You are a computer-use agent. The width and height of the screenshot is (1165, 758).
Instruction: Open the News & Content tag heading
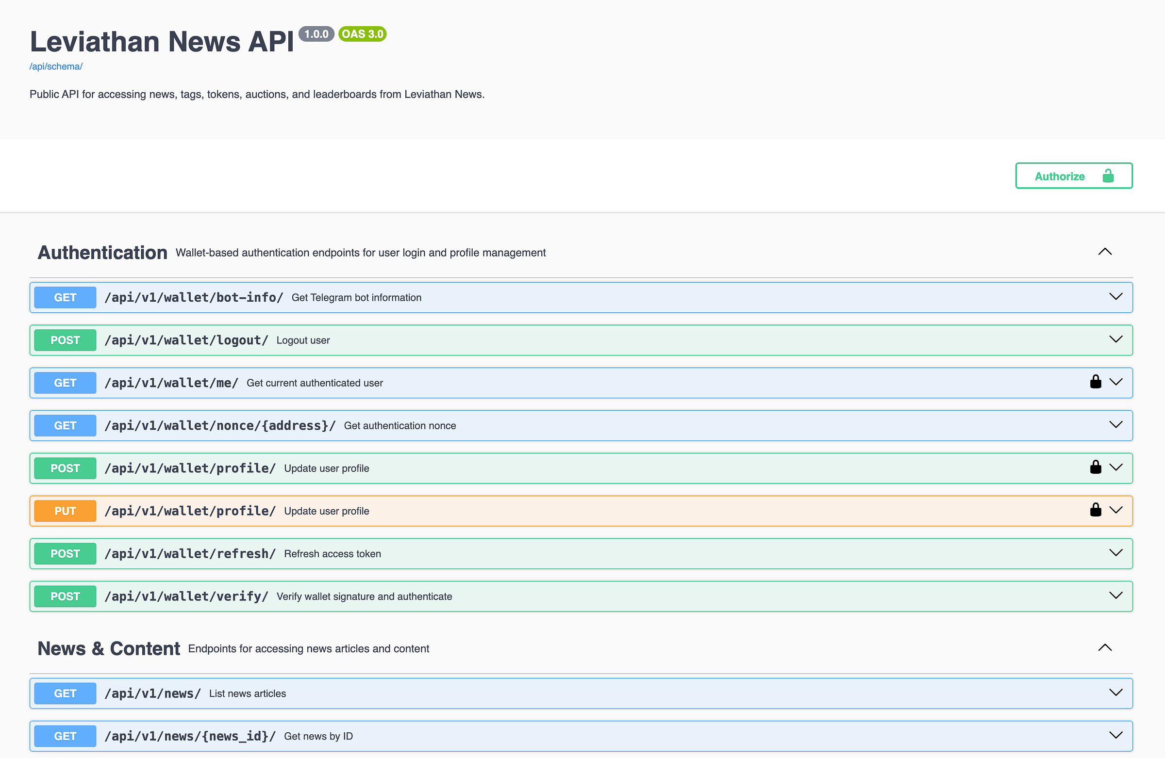tap(109, 648)
